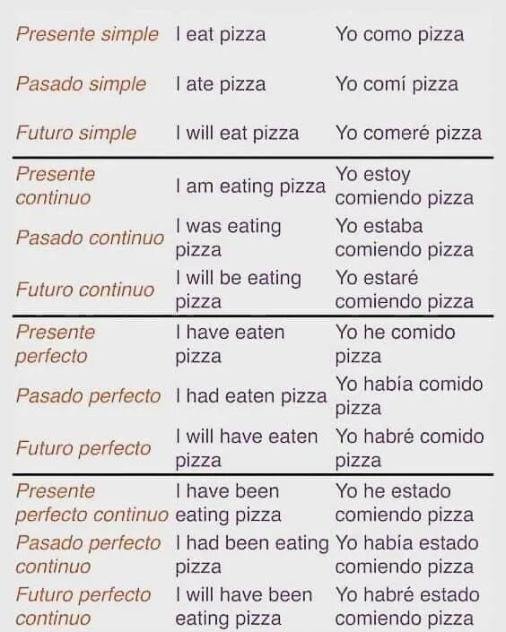Click 'Yo habré estado comiendo pizza' translation
Image resolution: width=506 pixels, height=632 pixels.
pos(407,607)
